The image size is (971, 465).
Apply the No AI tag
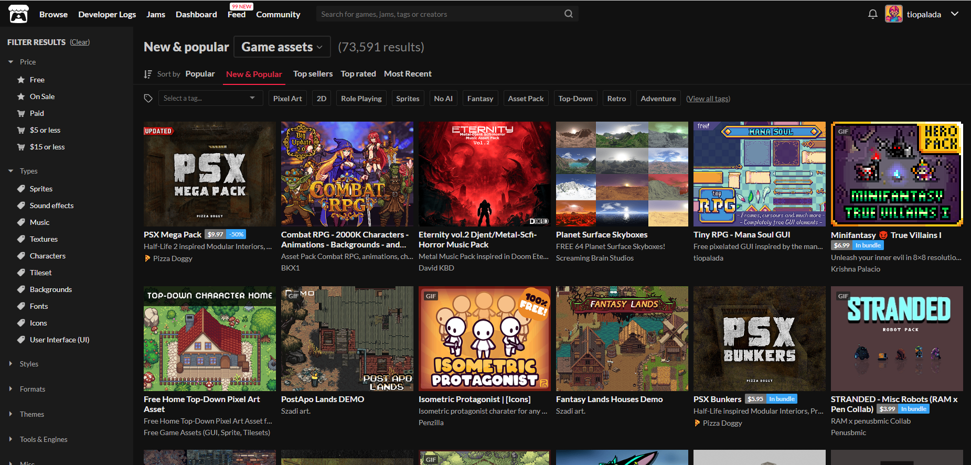[x=443, y=99]
